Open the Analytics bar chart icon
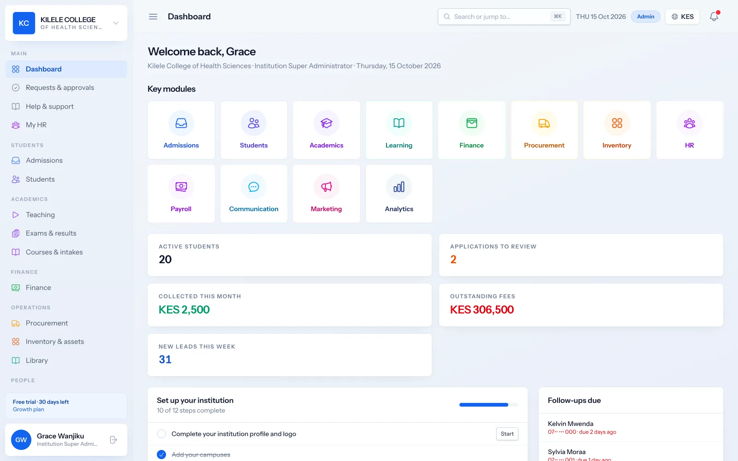Viewport: 738px width, 461px height. (x=399, y=187)
